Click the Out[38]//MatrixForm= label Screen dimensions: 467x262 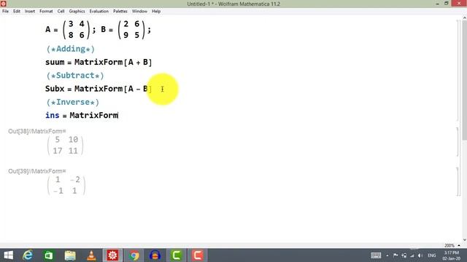(x=37, y=131)
